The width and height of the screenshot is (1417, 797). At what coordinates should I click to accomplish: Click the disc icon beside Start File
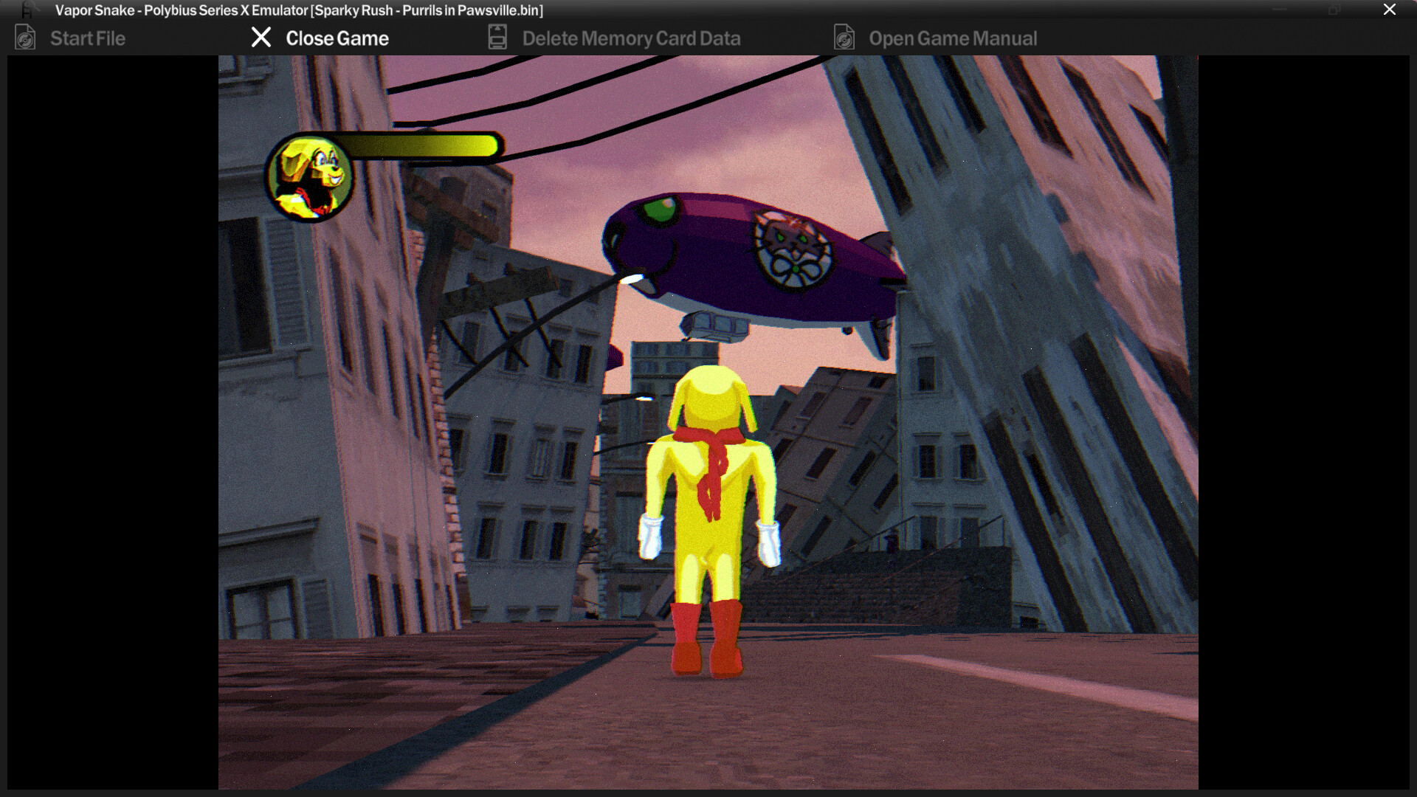25,38
